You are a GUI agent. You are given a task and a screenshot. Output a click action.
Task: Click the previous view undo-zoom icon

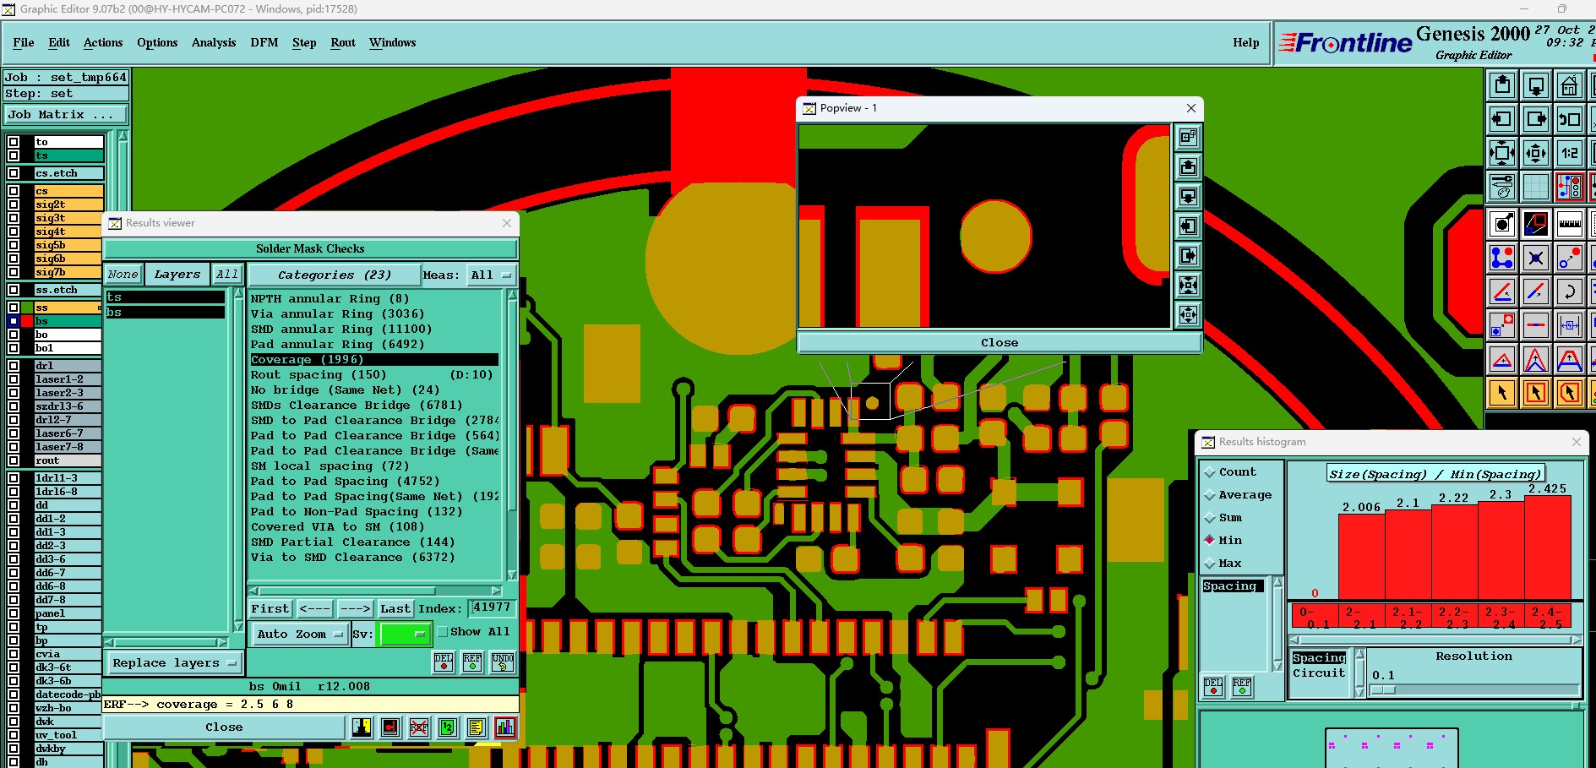coord(1570,119)
